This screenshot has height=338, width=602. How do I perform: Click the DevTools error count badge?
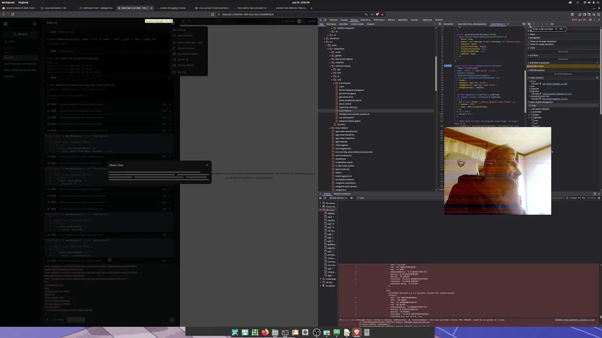coord(574,20)
